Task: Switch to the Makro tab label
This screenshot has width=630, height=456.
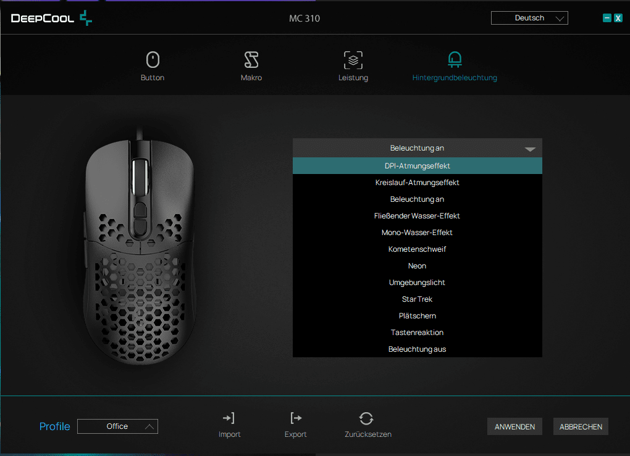Action: click(x=251, y=78)
